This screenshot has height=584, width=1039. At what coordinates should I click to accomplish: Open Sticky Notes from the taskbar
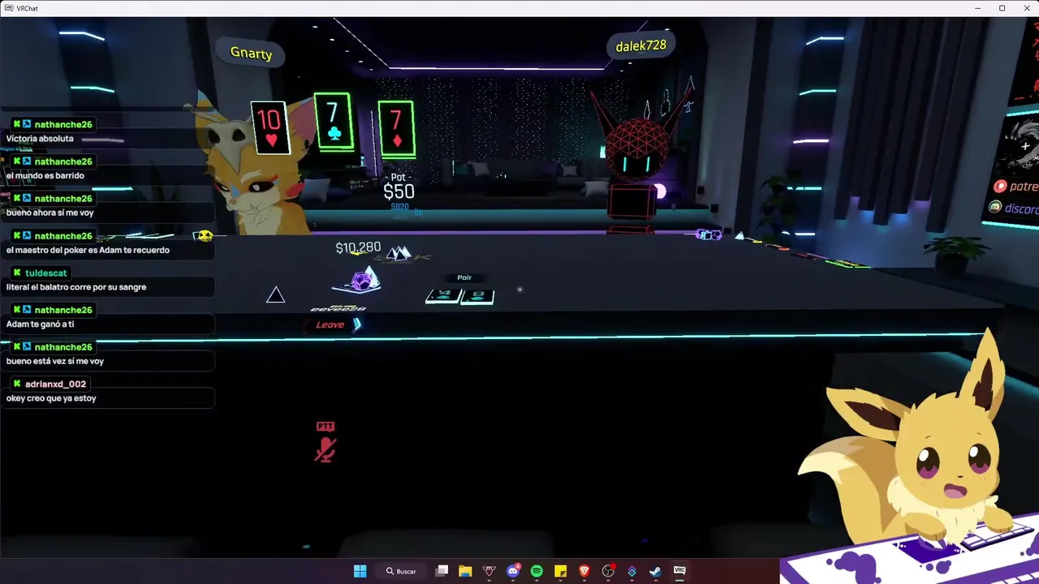pos(560,571)
